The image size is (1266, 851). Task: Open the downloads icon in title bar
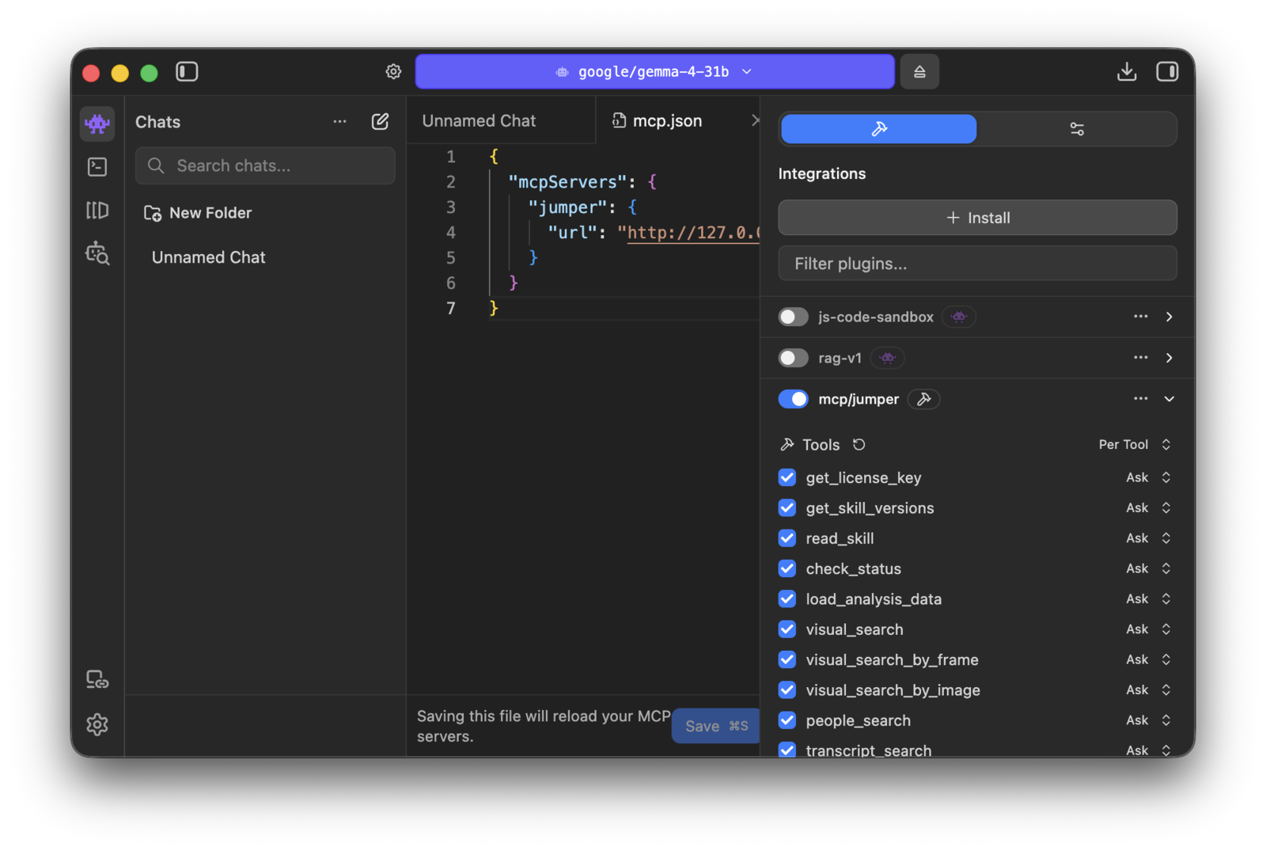click(x=1127, y=72)
